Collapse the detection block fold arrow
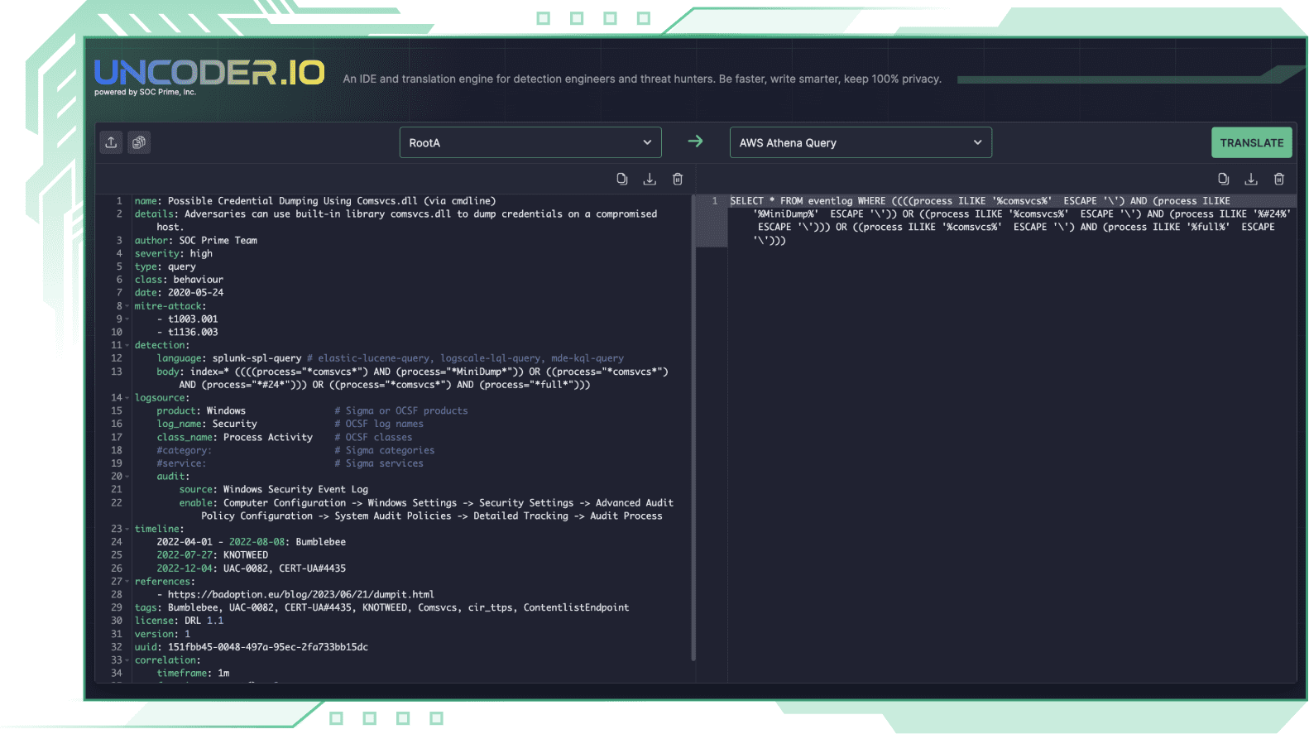 127,345
